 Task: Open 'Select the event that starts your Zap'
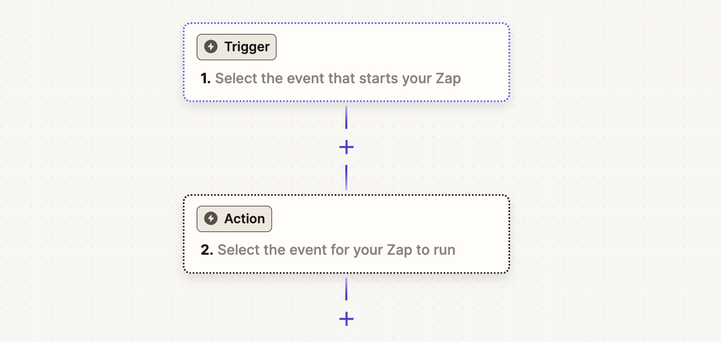338,79
